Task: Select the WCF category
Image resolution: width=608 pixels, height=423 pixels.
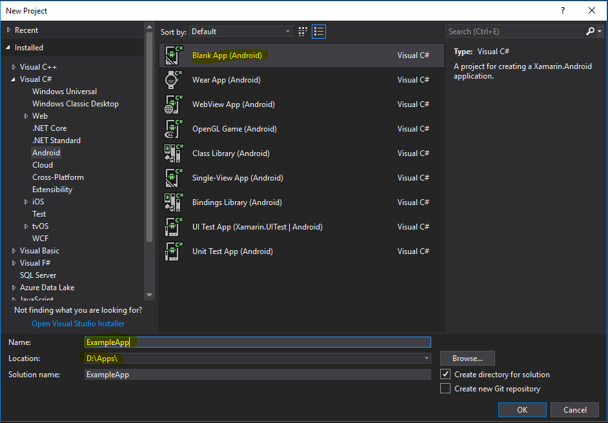Action: click(x=40, y=238)
